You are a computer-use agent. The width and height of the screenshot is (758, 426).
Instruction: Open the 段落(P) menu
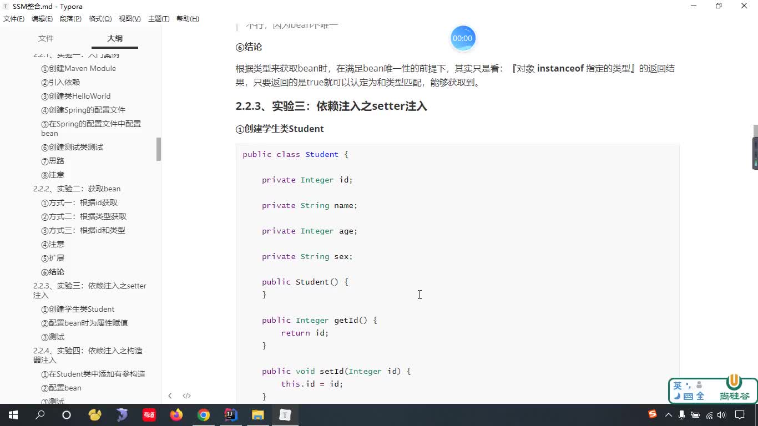click(71, 19)
